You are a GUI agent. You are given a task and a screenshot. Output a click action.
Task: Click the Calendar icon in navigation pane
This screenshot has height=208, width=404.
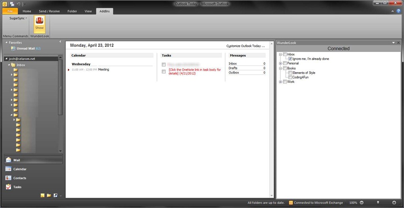click(9, 169)
